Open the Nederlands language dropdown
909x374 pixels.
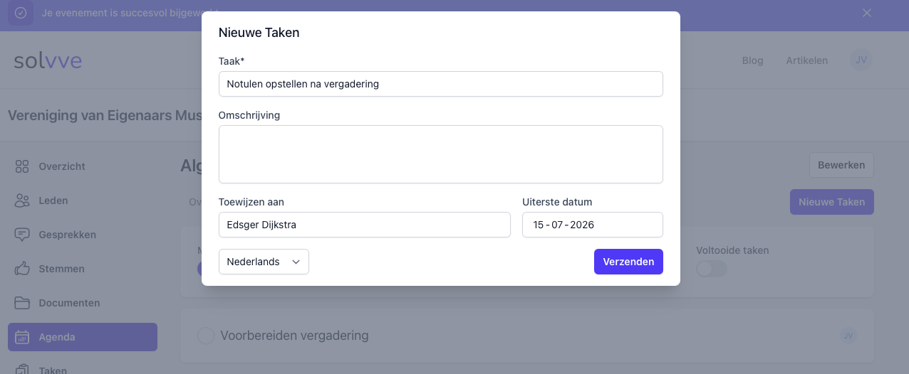[264, 262]
